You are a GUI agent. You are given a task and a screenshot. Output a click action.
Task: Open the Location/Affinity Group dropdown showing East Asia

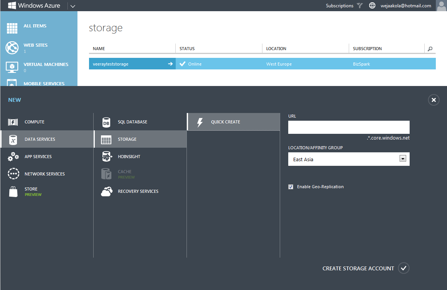tap(349, 159)
